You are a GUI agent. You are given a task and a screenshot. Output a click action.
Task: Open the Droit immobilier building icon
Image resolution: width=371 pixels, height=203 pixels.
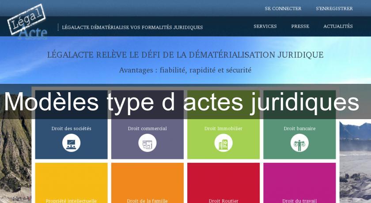[223, 143]
